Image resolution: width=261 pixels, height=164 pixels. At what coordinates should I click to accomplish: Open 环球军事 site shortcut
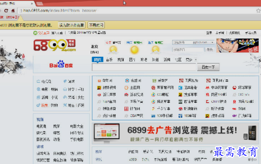(x=242, y=88)
